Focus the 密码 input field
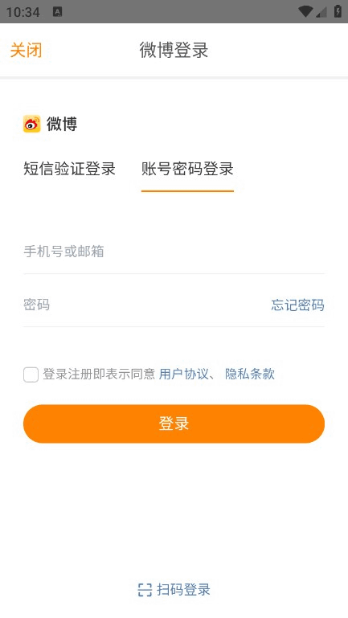 click(x=145, y=305)
